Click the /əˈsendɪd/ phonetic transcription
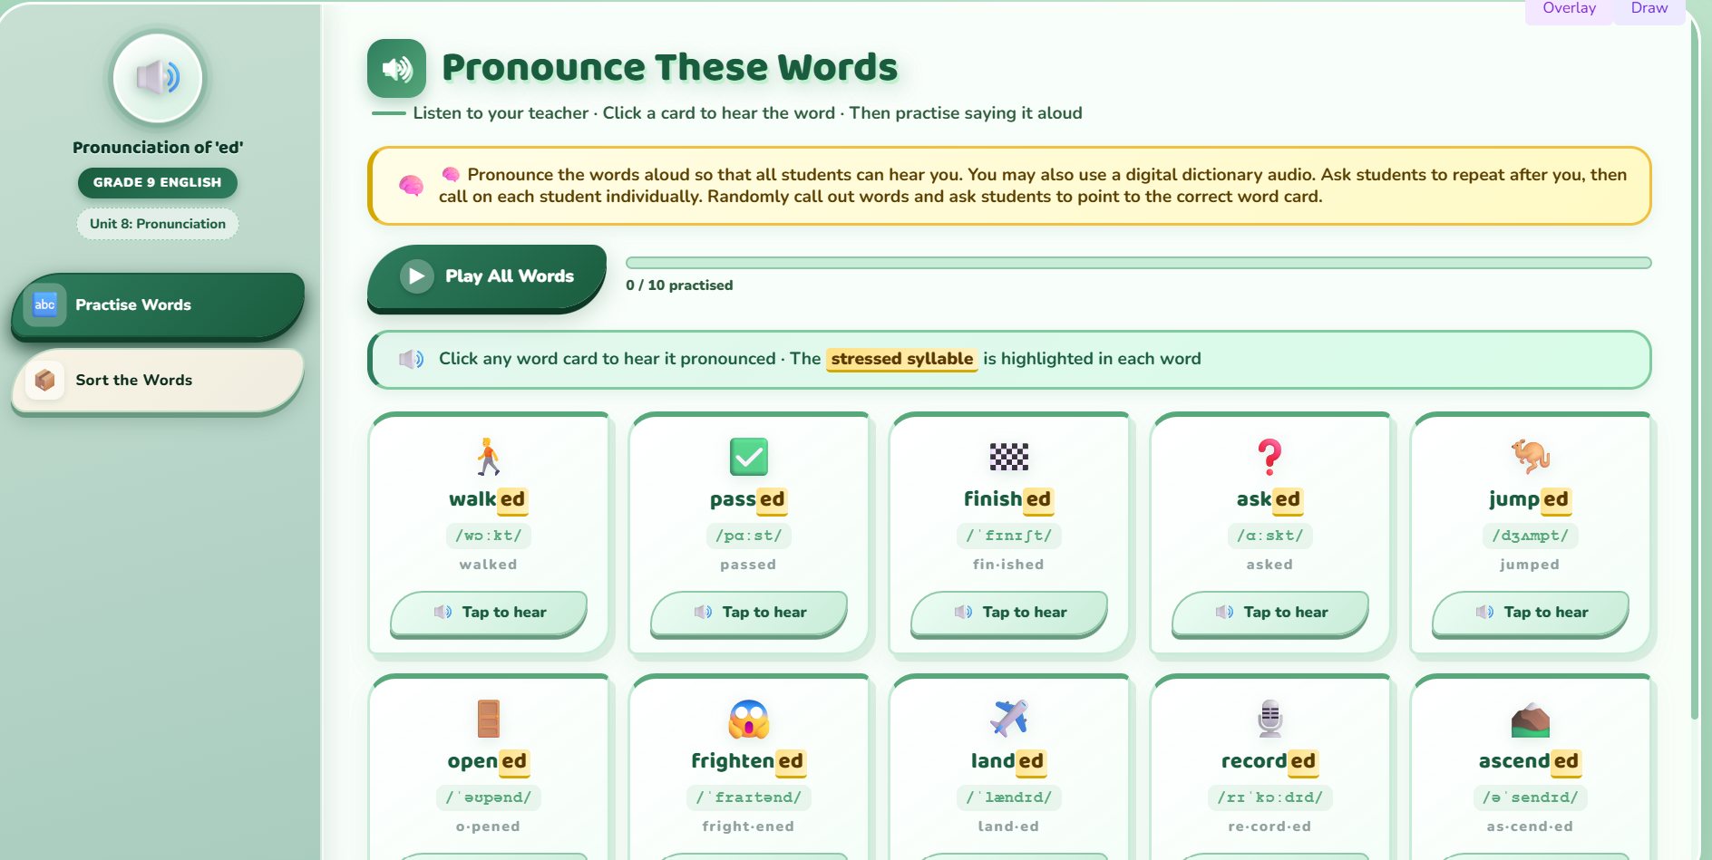 [x=1531, y=797]
